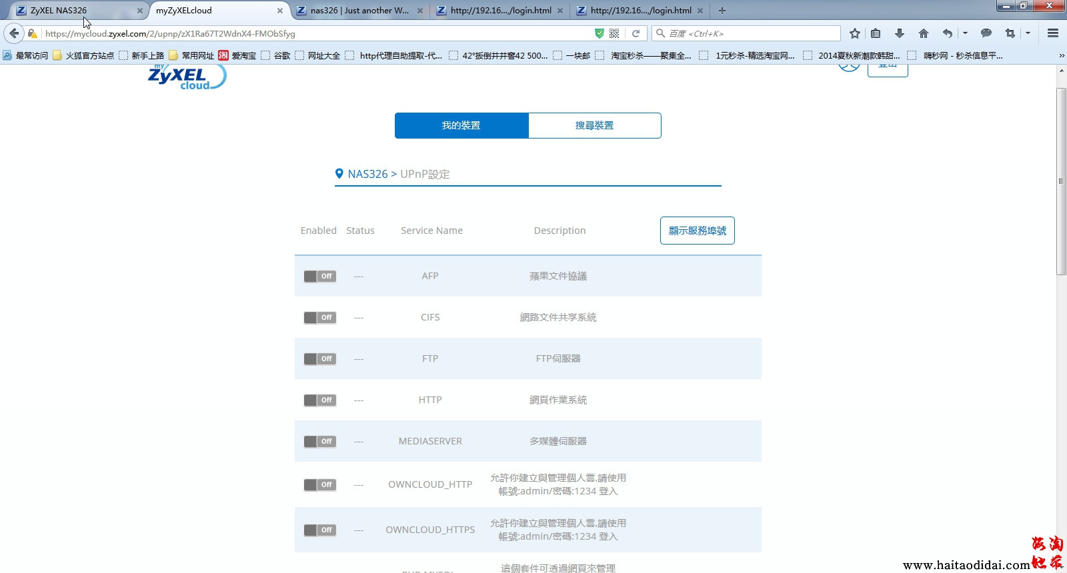The height and width of the screenshot is (573, 1067).
Task: Go back with the browser back arrow
Action: (14, 33)
